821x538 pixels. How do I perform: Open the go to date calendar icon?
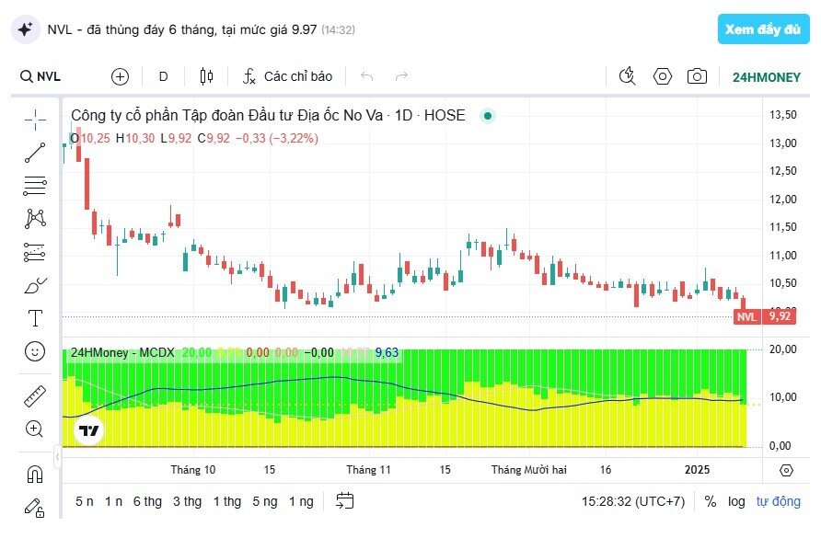click(x=344, y=501)
